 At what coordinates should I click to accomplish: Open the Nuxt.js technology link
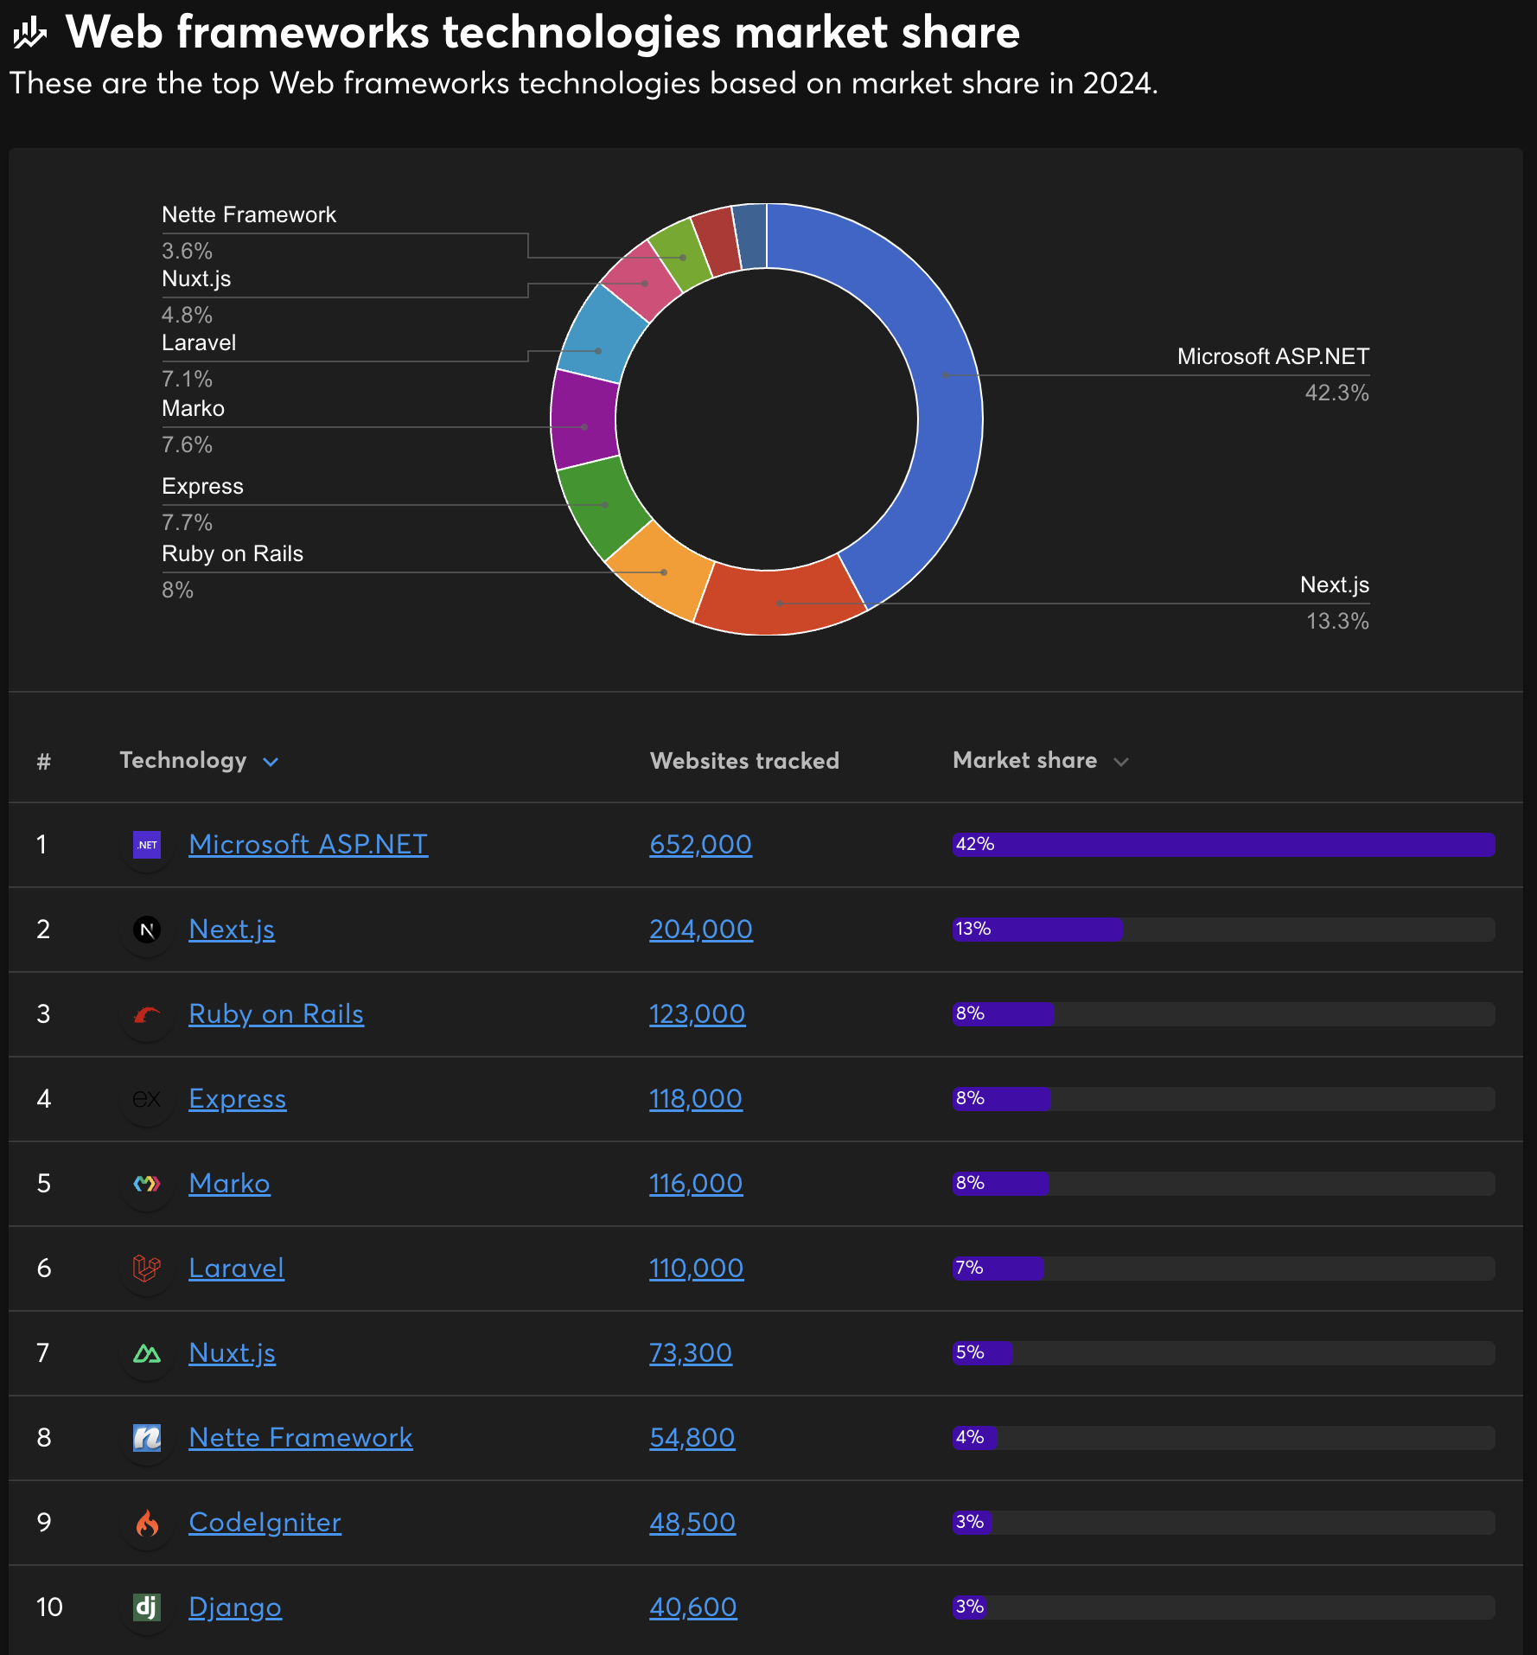pyautogui.click(x=233, y=1353)
